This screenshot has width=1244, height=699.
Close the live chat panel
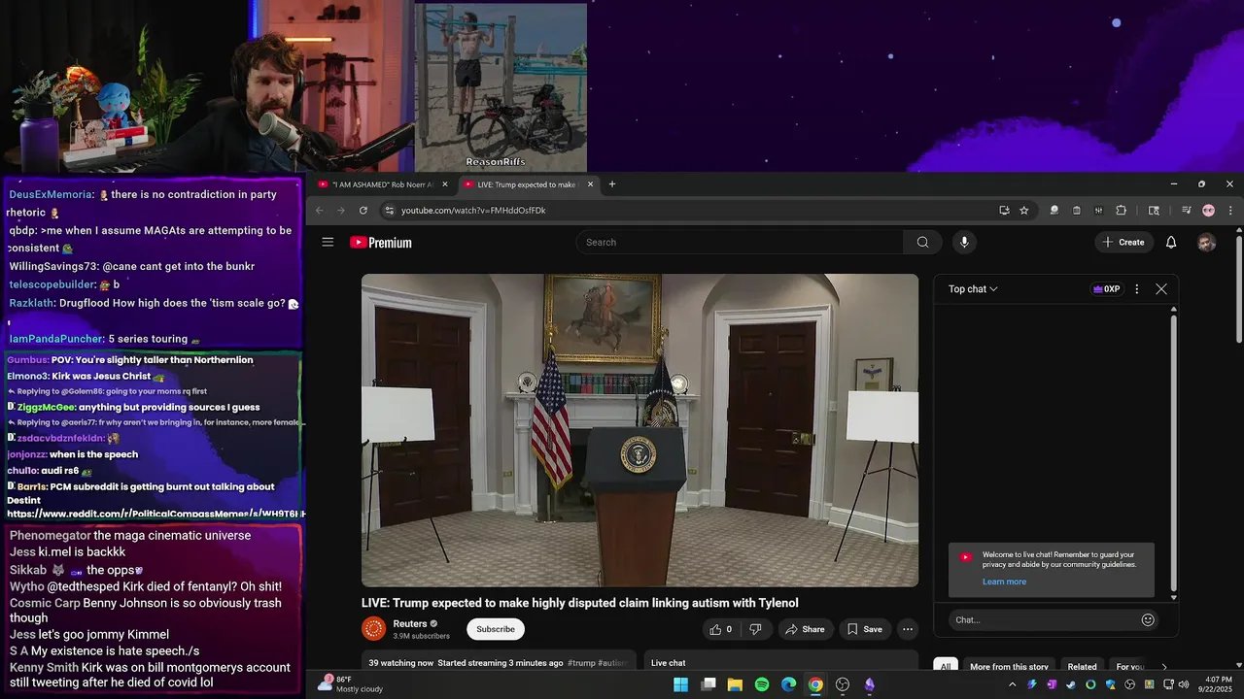pos(1161,289)
